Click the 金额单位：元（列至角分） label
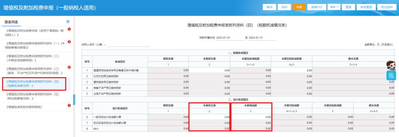 point(379,44)
